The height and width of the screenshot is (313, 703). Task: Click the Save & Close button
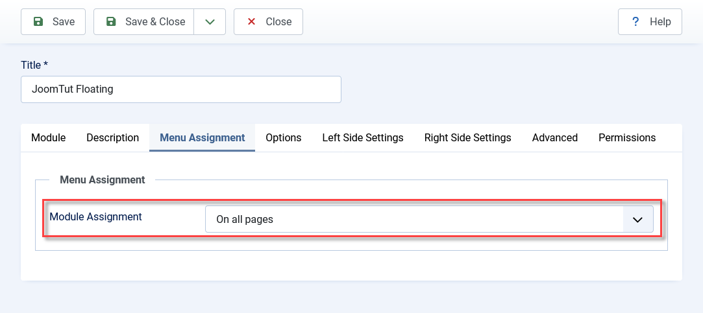(143, 21)
